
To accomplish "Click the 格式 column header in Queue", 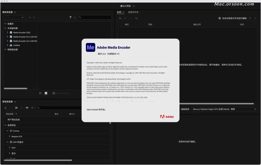I will 127,24.
